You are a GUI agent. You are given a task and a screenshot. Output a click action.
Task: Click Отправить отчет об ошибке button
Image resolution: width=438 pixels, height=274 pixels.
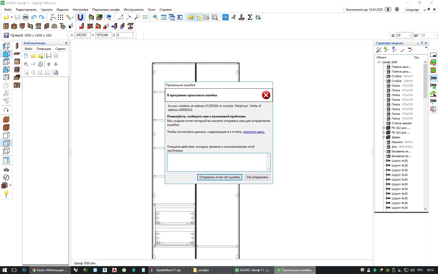(x=220, y=177)
